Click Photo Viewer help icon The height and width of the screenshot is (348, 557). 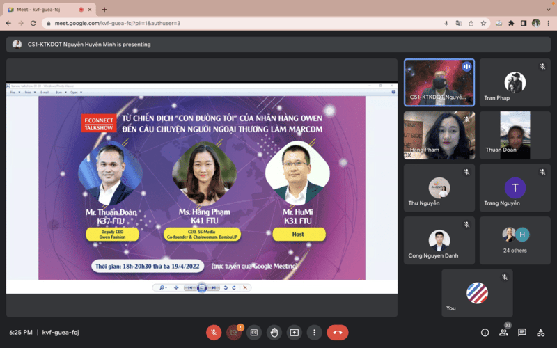(x=393, y=92)
